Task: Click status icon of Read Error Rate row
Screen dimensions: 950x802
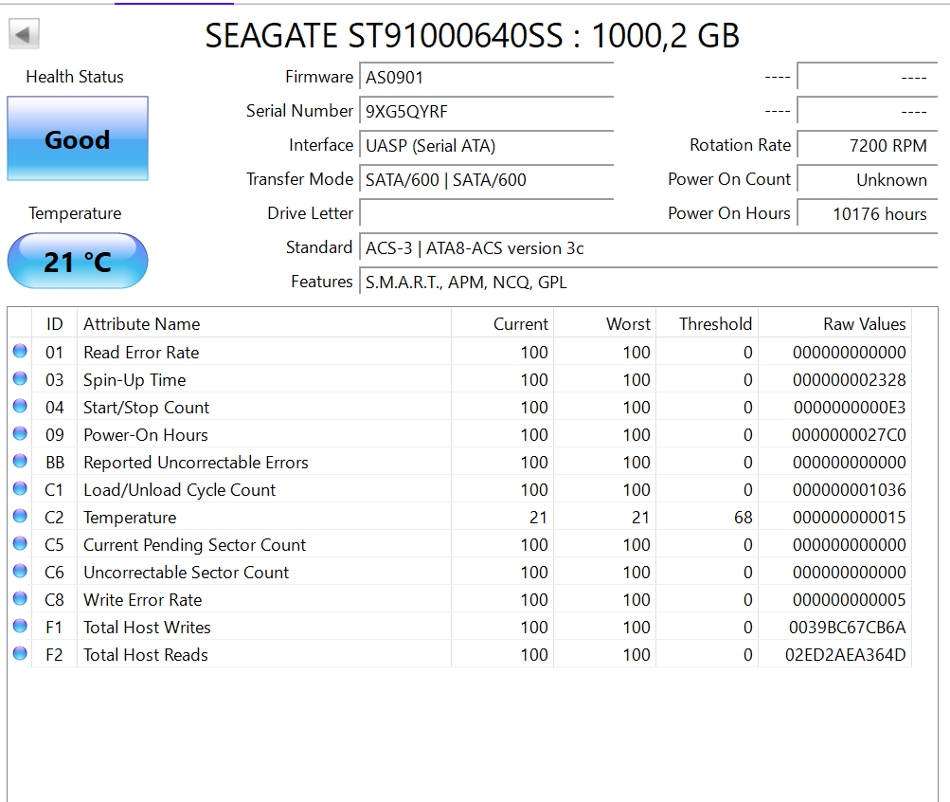Action: [x=20, y=351]
